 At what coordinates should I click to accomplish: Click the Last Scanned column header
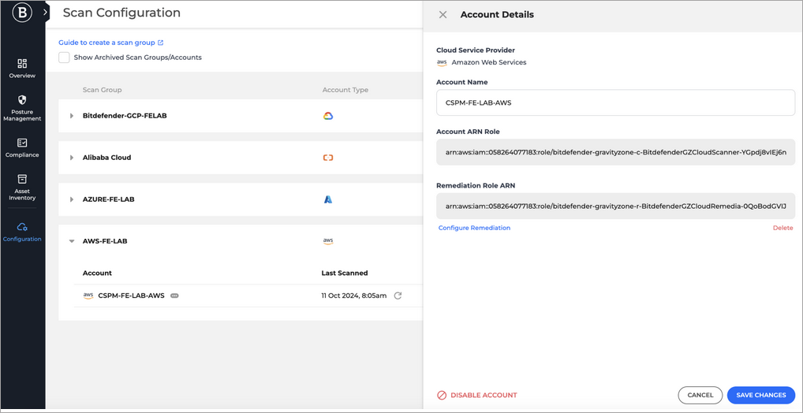(344, 273)
